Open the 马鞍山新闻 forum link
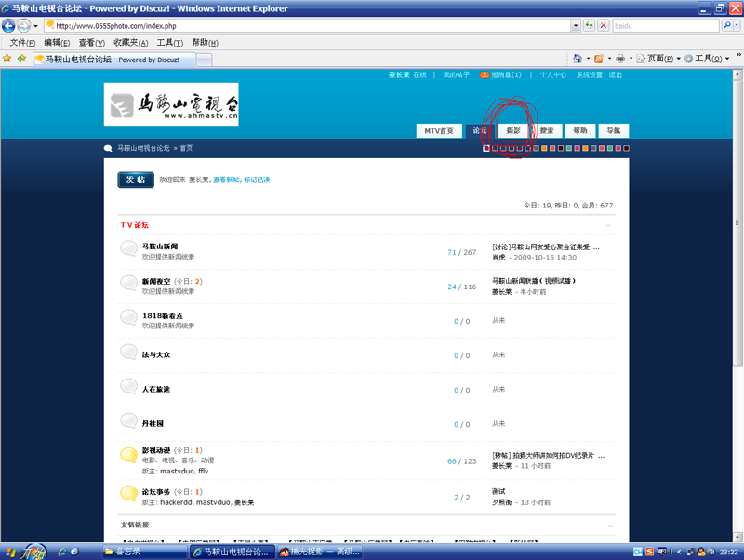Viewport: 744px width, 560px height. click(160, 247)
